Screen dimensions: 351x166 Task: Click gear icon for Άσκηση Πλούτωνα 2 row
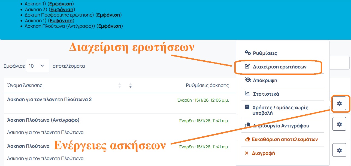pyautogui.click(x=339, y=103)
